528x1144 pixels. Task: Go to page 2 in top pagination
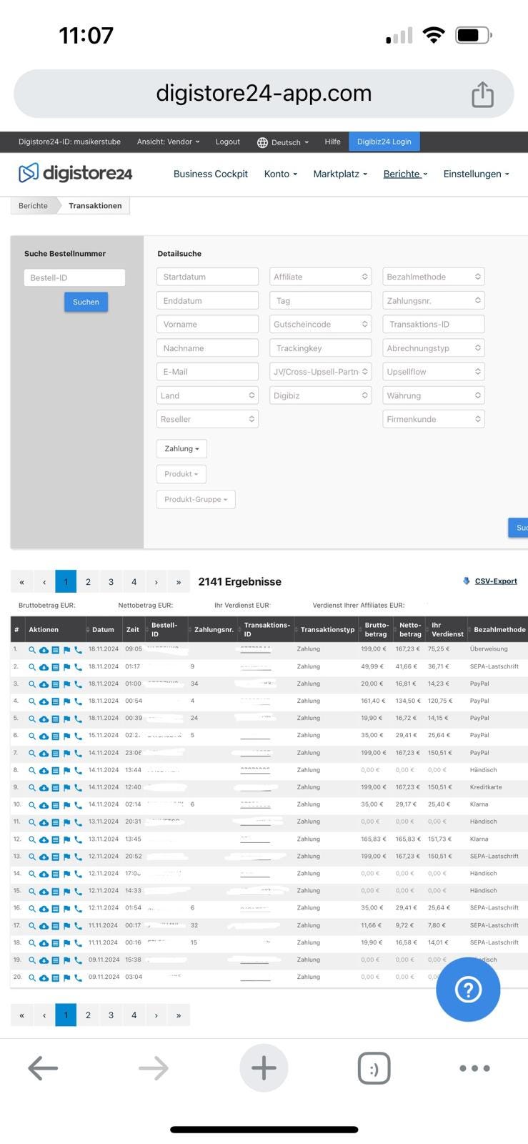(x=88, y=582)
